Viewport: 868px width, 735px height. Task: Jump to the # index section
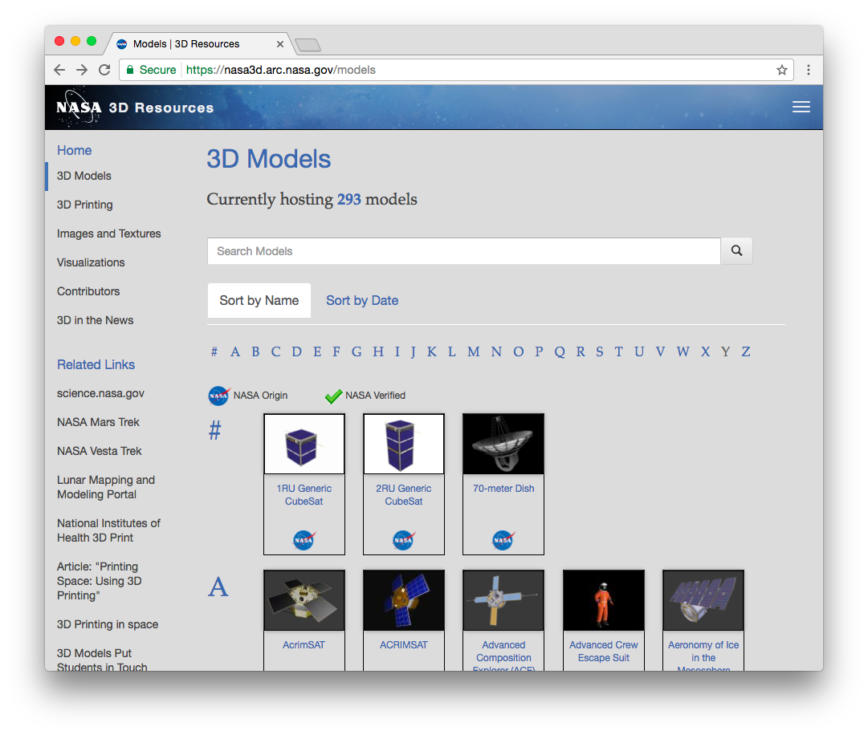pyautogui.click(x=214, y=351)
